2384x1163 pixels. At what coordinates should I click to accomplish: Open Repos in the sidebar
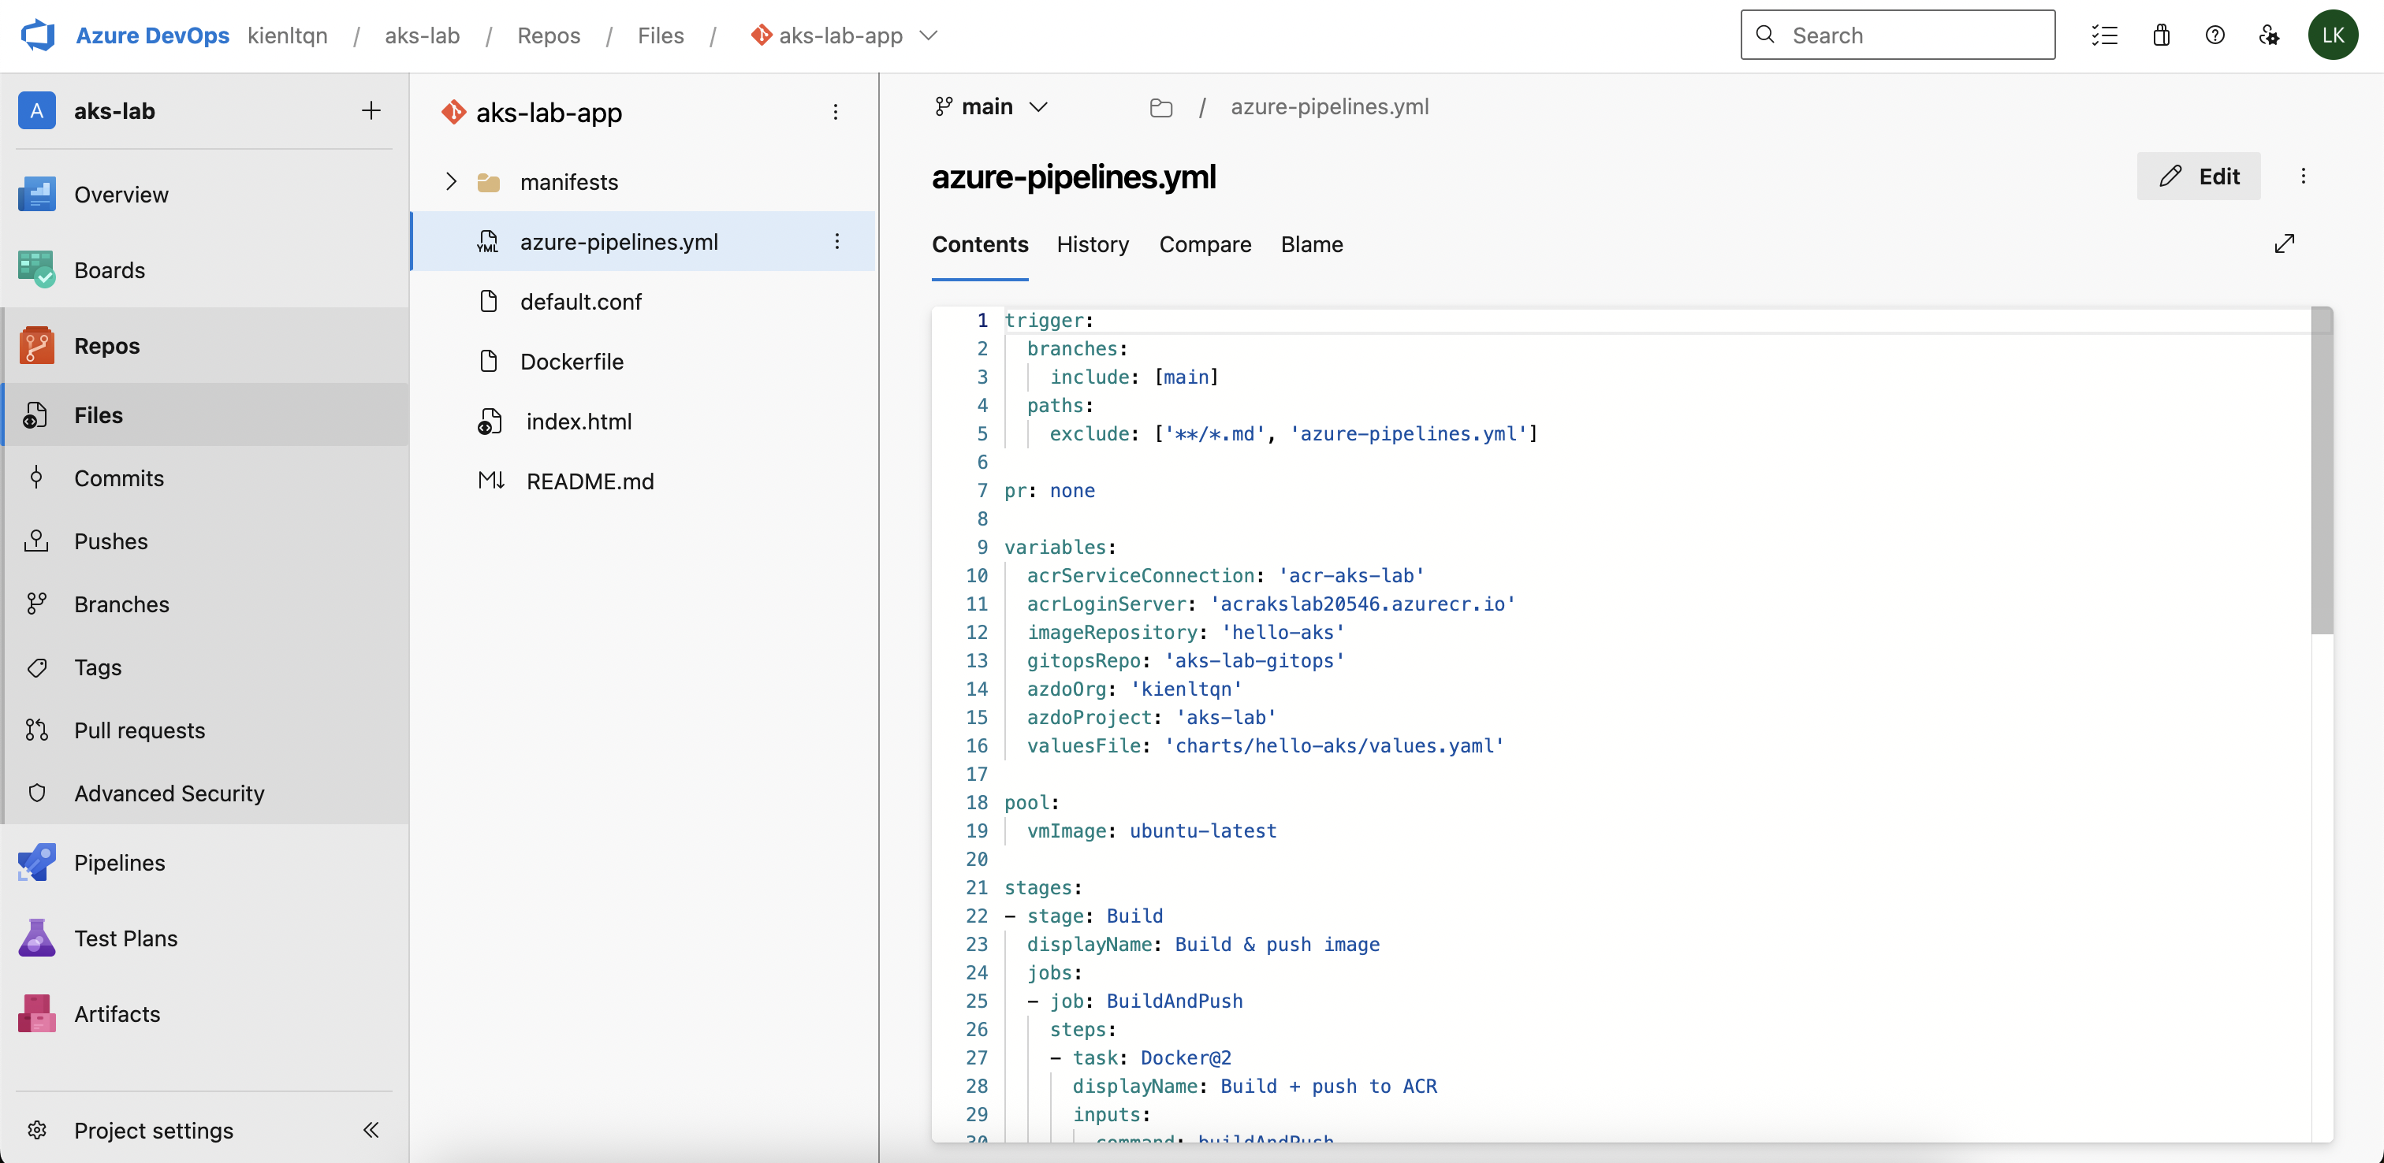click(204, 346)
